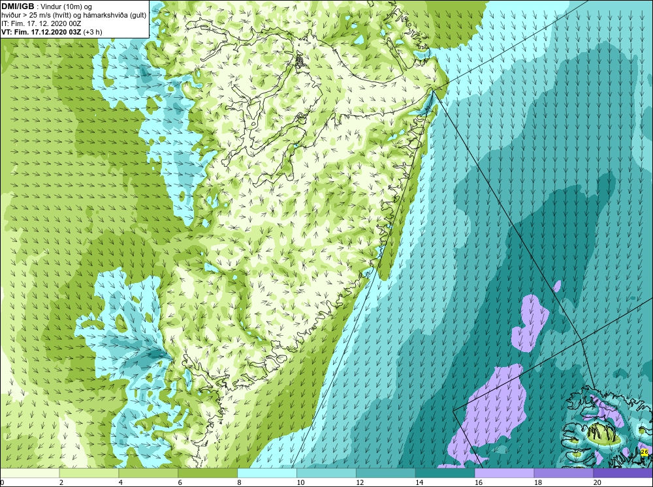Click the 8–10 m/s light cyan legend swatch
This screenshot has width=653, height=487.
(267, 473)
